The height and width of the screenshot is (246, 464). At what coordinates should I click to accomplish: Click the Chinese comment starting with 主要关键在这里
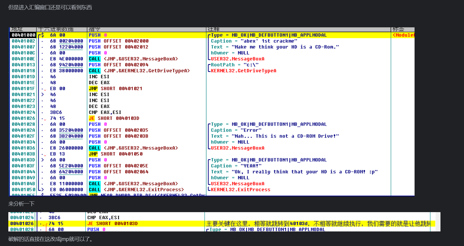point(318,224)
